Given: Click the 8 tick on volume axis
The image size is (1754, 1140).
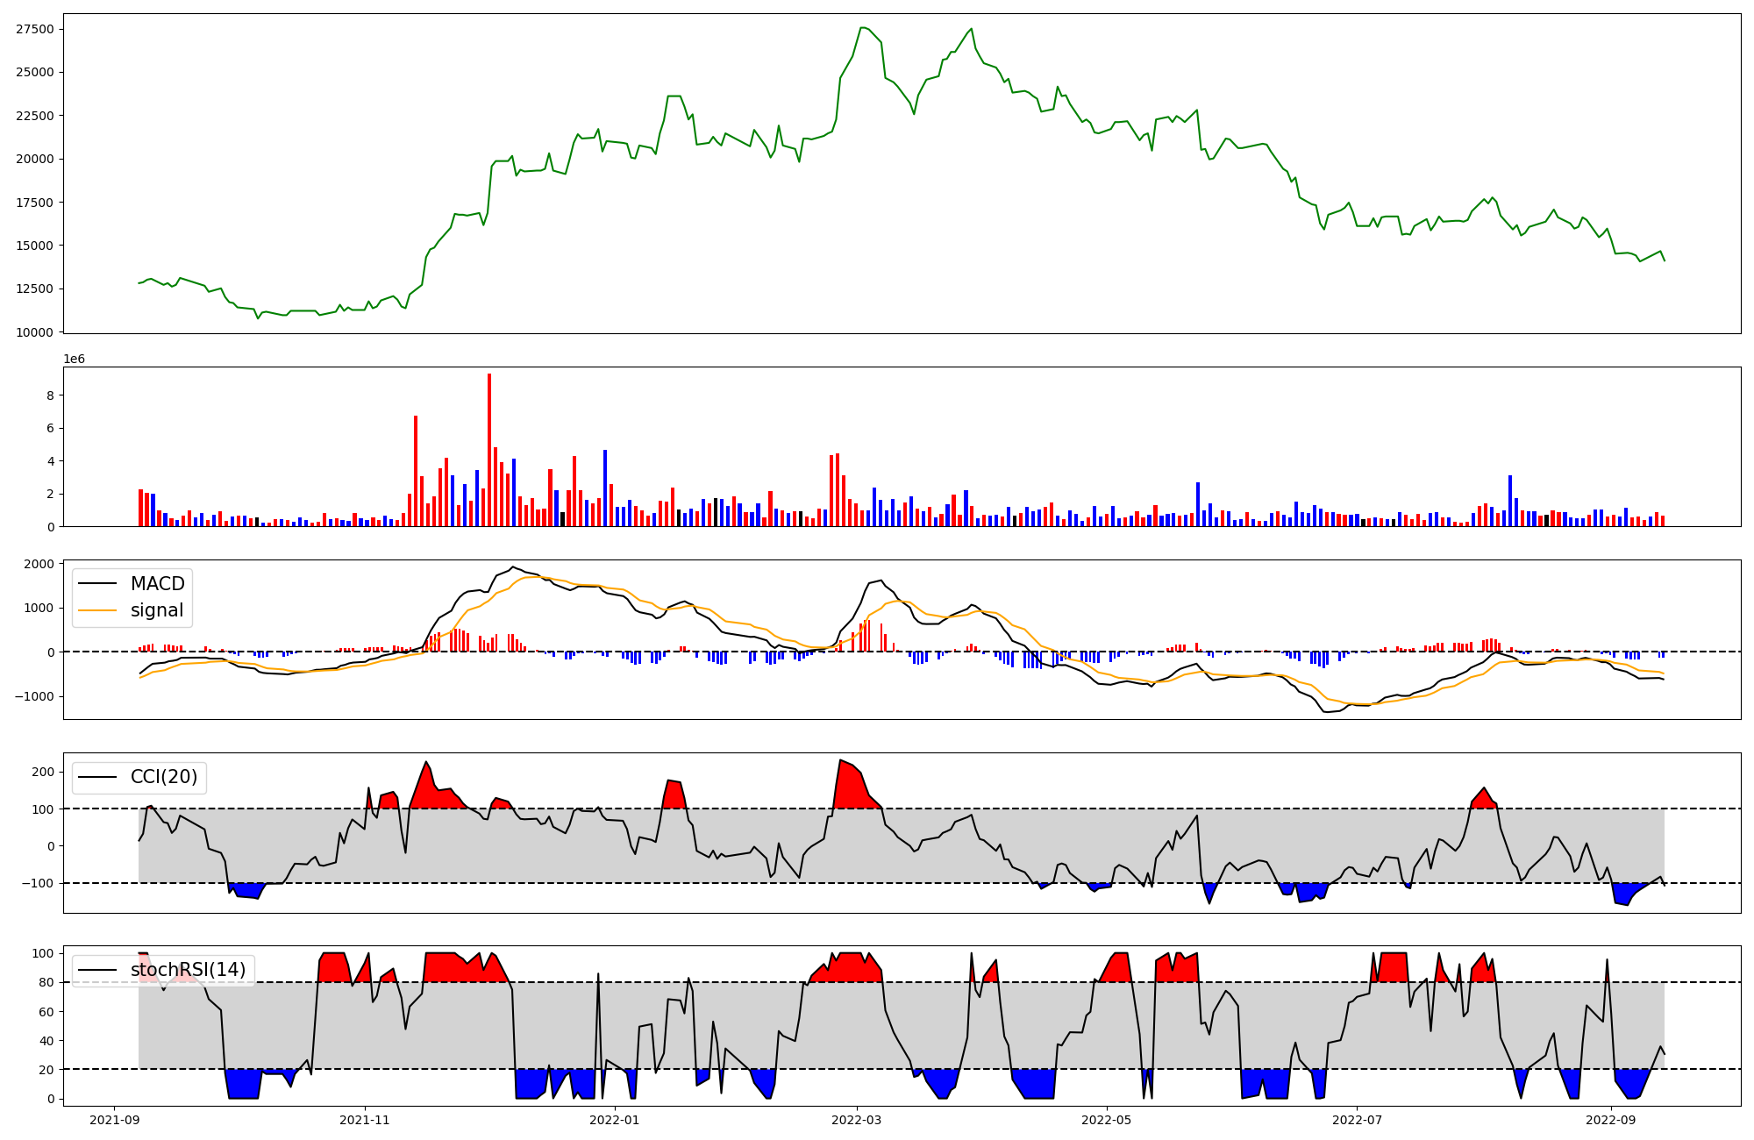Looking at the screenshot, I should (51, 395).
